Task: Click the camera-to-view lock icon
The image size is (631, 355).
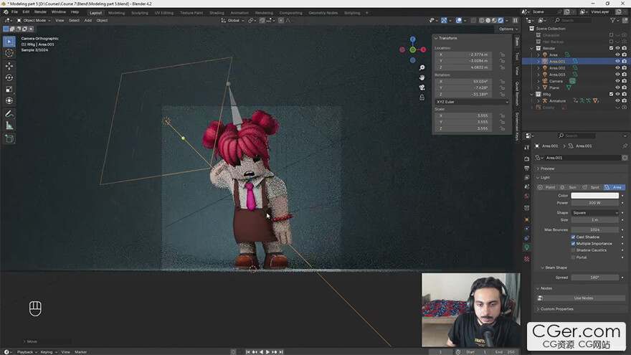Action: click(422, 98)
